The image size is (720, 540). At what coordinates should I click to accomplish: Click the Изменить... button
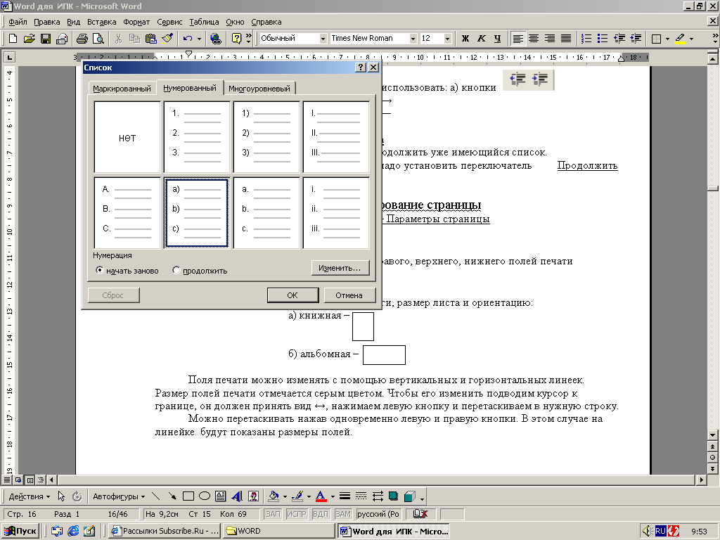(x=340, y=268)
